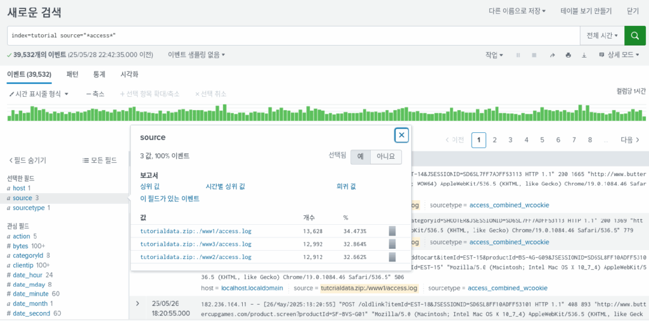Open 상위 값 report
This screenshot has width=649, height=321.
[150, 187]
